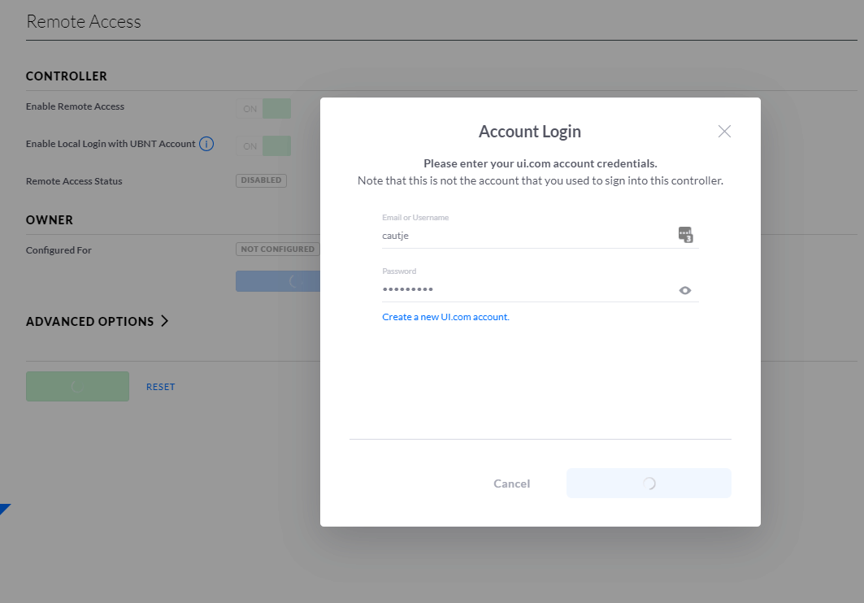The height and width of the screenshot is (603, 864).
Task: Click the RESET link
Action: click(x=160, y=387)
